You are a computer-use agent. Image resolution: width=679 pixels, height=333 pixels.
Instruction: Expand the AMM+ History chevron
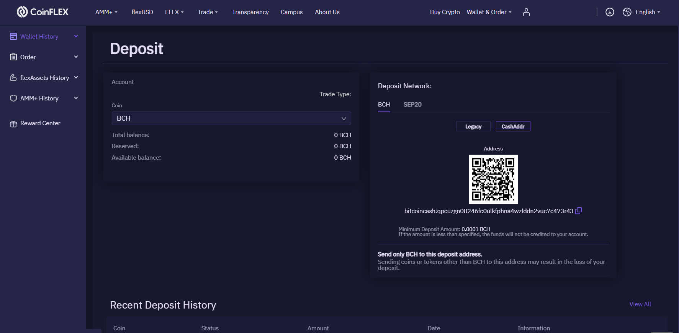pyautogui.click(x=76, y=98)
